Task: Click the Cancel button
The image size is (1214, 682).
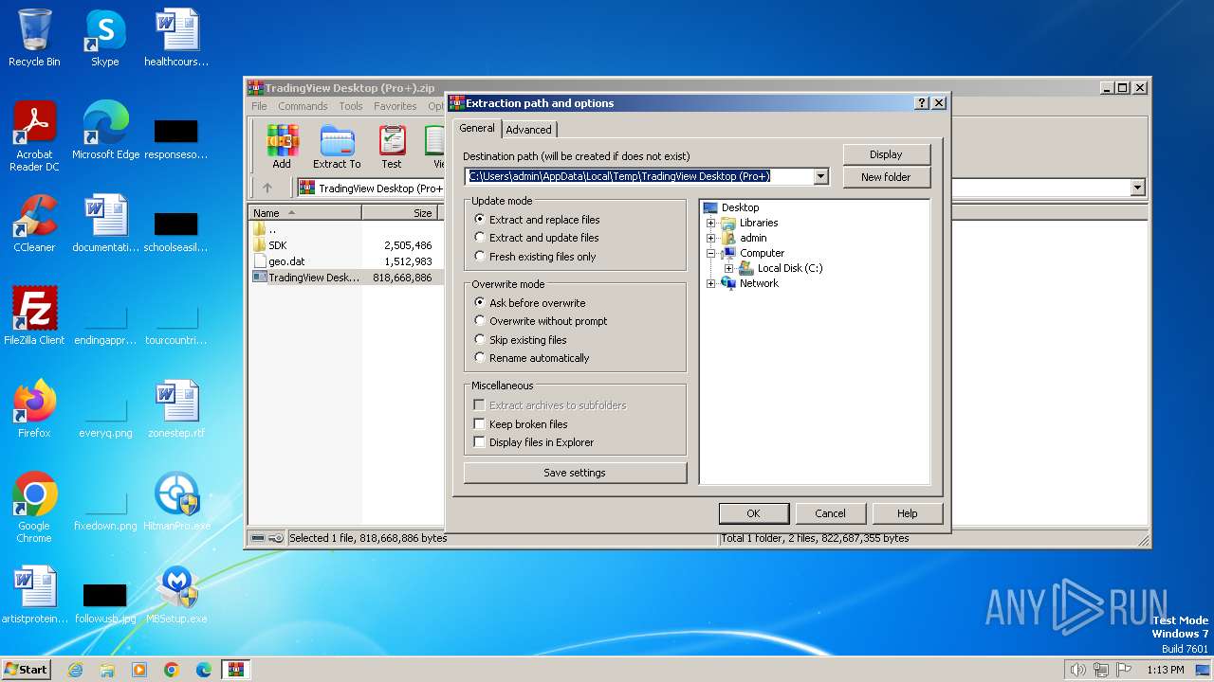Action: [x=830, y=513]
